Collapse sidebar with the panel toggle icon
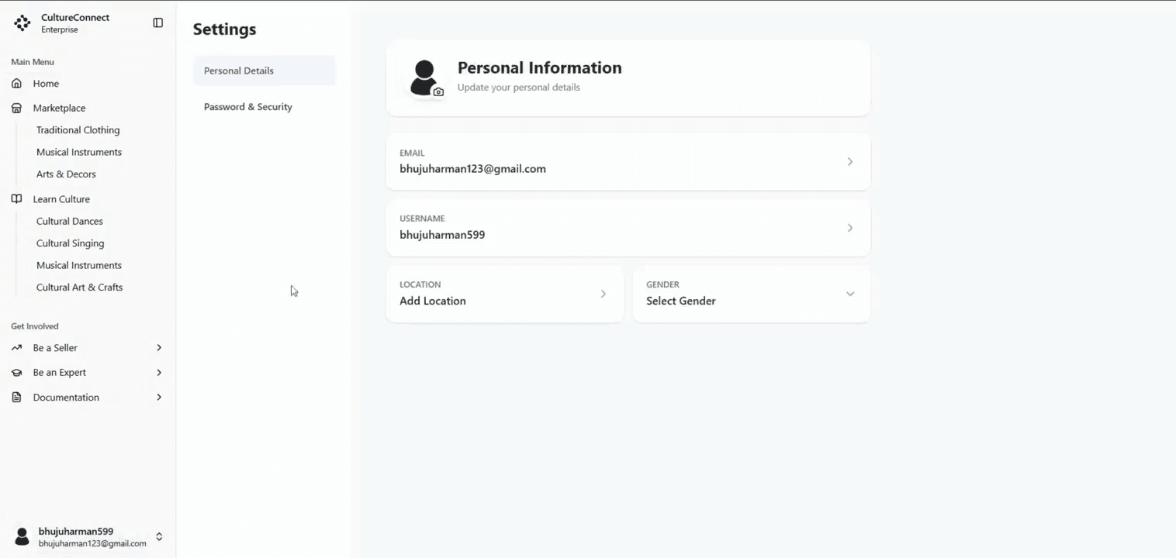 point(158,23)
